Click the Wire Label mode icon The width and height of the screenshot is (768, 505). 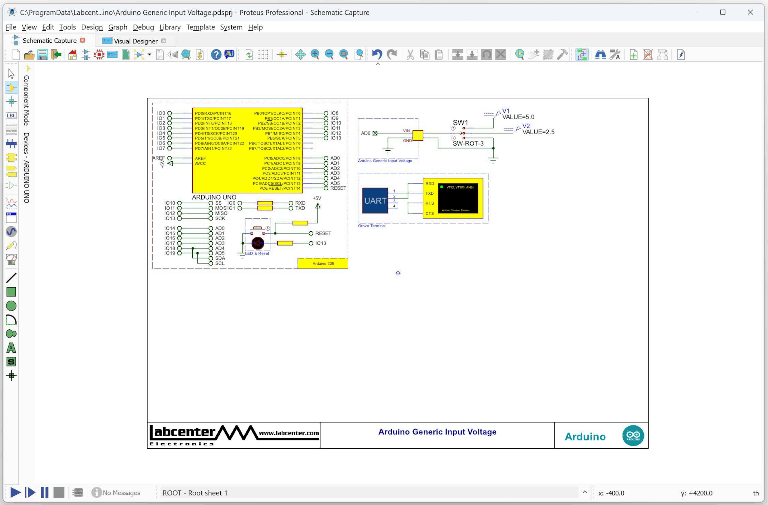[11, 115]
